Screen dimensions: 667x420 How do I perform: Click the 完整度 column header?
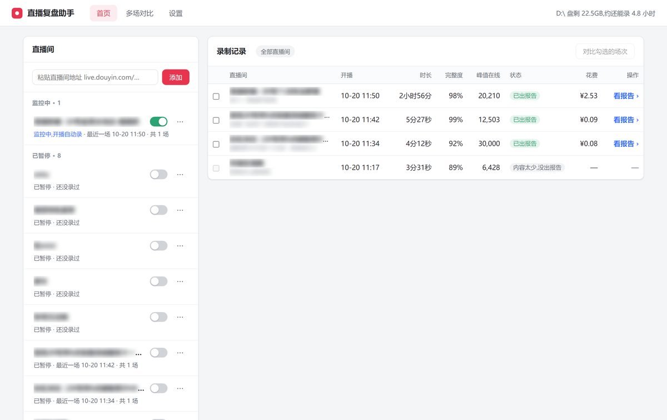pos(454,75)
